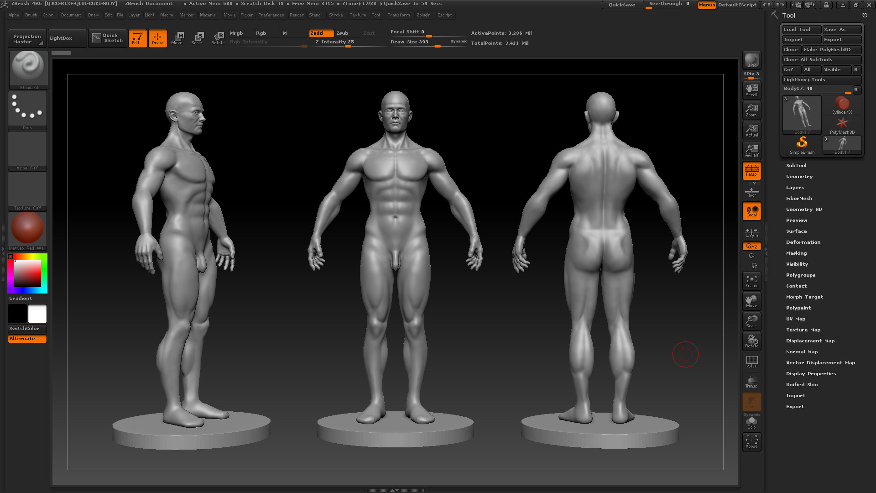
Task: Click the right shelf Move icon
Action: point(751,301)
